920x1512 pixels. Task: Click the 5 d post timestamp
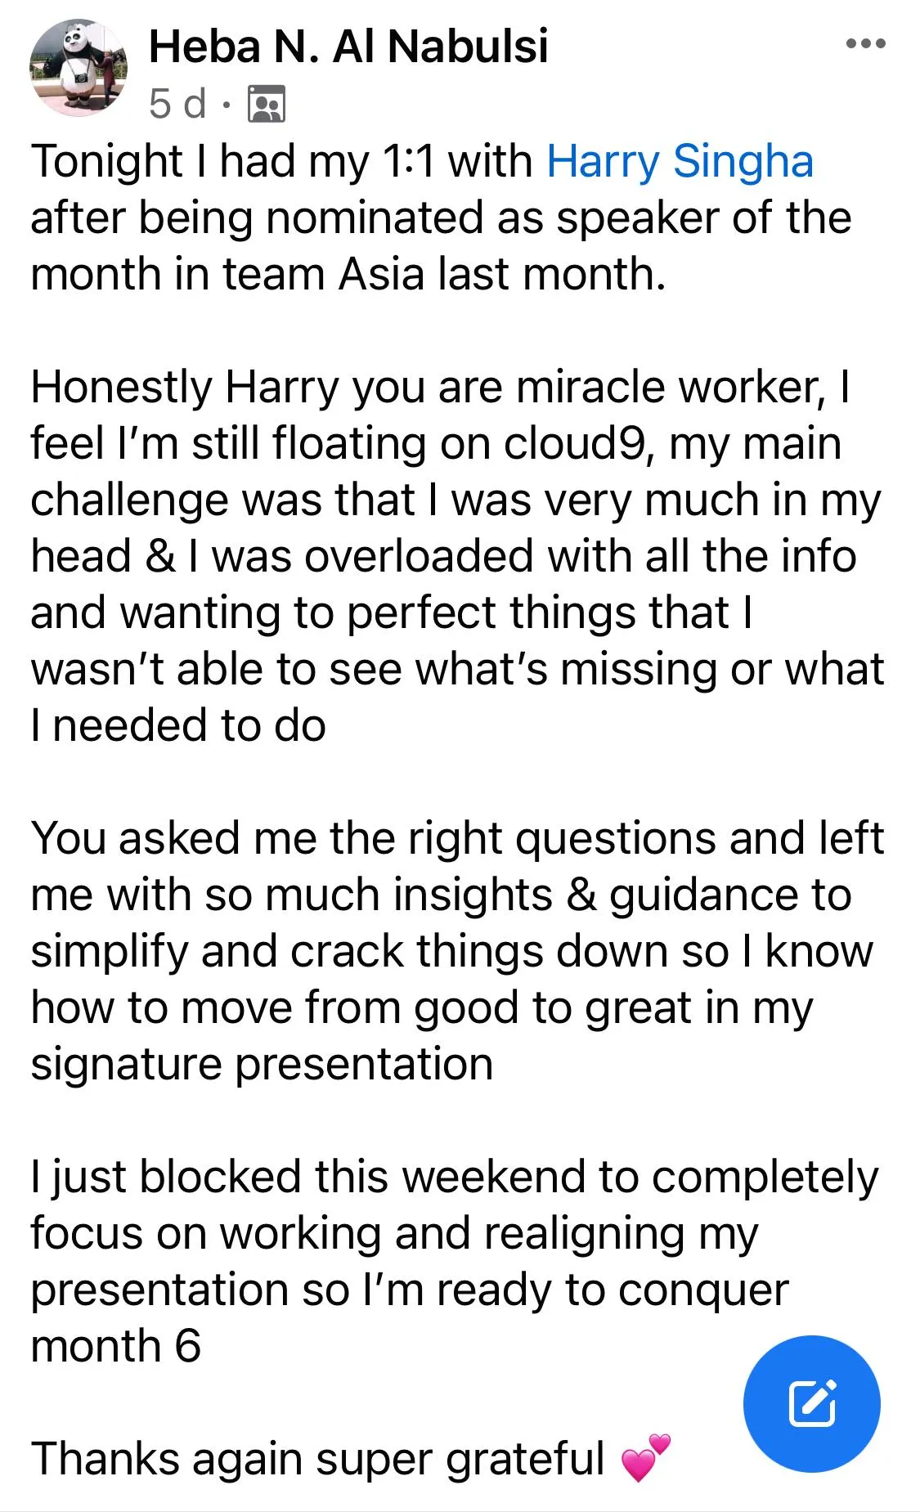click(177, 105)
